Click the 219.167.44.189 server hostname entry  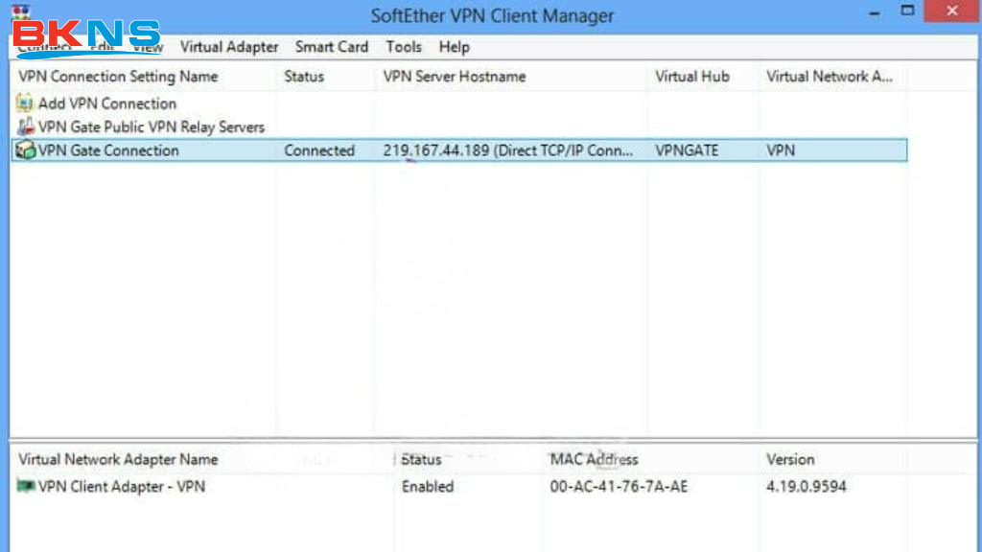point(508,150)
